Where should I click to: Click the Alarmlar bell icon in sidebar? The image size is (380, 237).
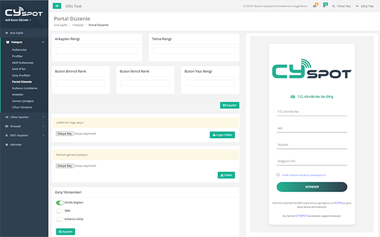point(7,144)
